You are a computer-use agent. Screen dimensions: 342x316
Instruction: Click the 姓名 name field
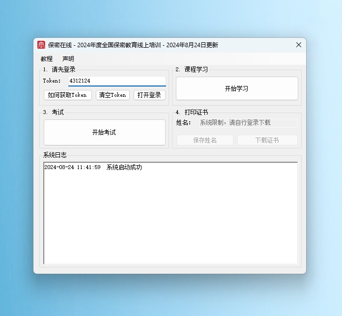point(248,123)
